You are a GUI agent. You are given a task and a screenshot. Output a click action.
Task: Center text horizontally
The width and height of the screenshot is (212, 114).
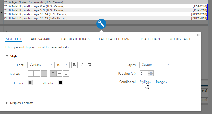(37, 74)
